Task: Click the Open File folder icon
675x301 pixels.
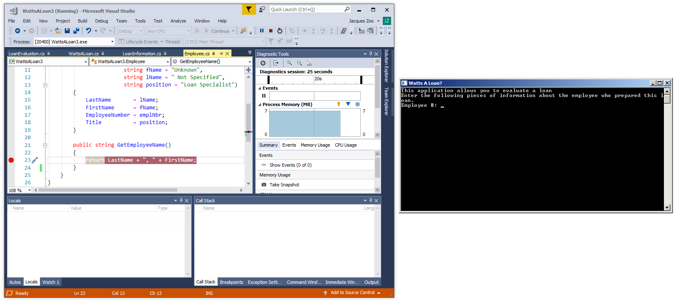Action: coord(58,31)
